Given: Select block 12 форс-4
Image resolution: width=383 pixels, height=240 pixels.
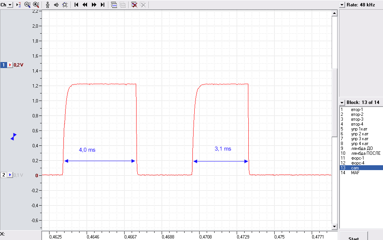Looking at the screenshot, I should [361, 163].
